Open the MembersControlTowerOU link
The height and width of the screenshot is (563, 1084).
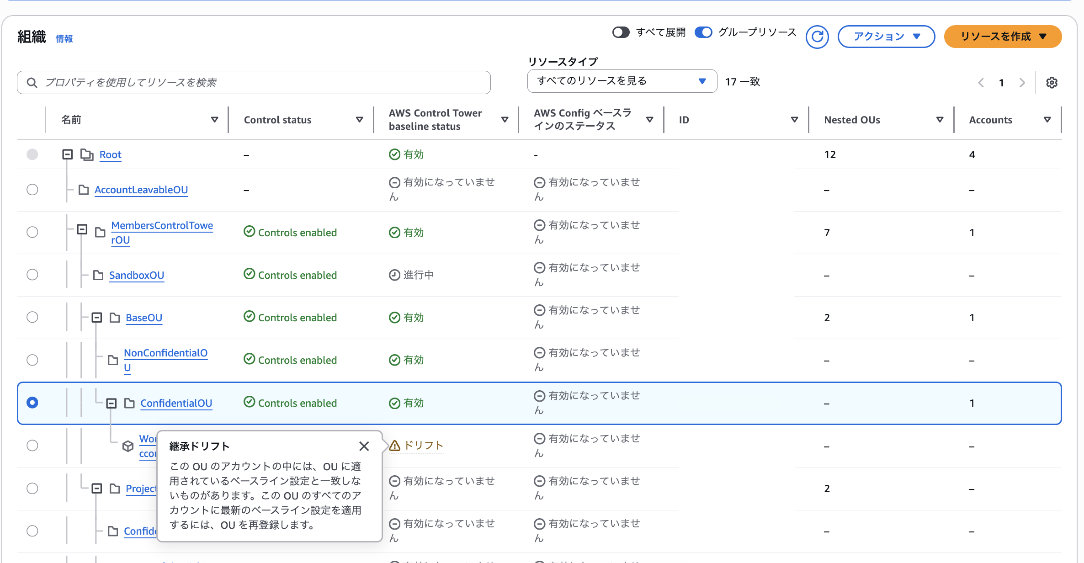[162, 225]
